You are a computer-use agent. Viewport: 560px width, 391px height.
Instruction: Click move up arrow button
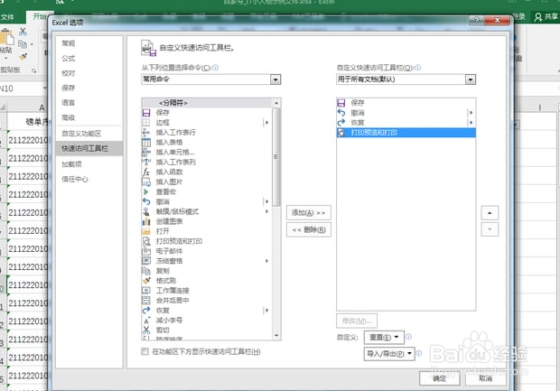tap(490, 213)
